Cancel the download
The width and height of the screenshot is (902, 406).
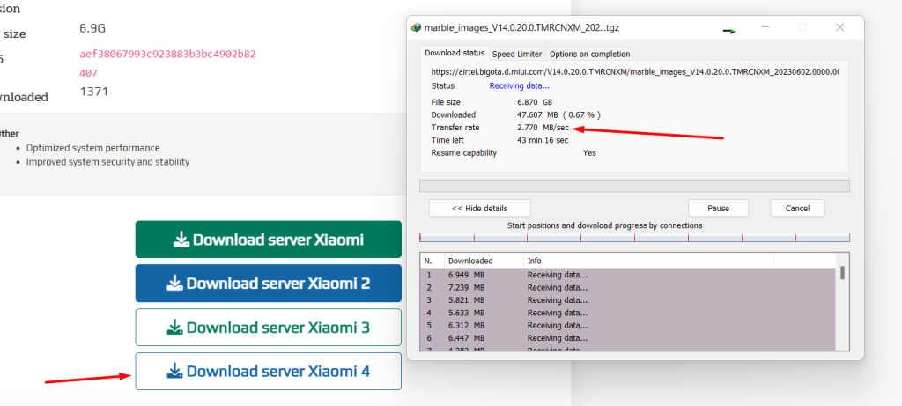pos(797,209)
